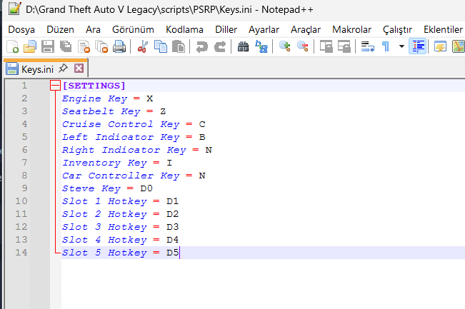
Task: Open the Dosya menu
Action: tap(21, 30)
